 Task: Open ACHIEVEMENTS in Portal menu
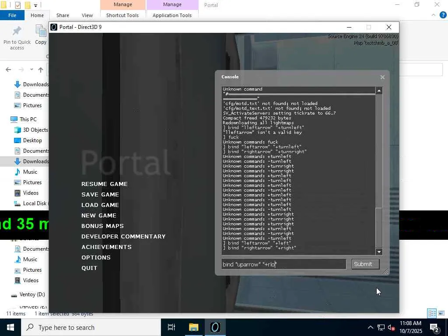[x=106, y=247]
